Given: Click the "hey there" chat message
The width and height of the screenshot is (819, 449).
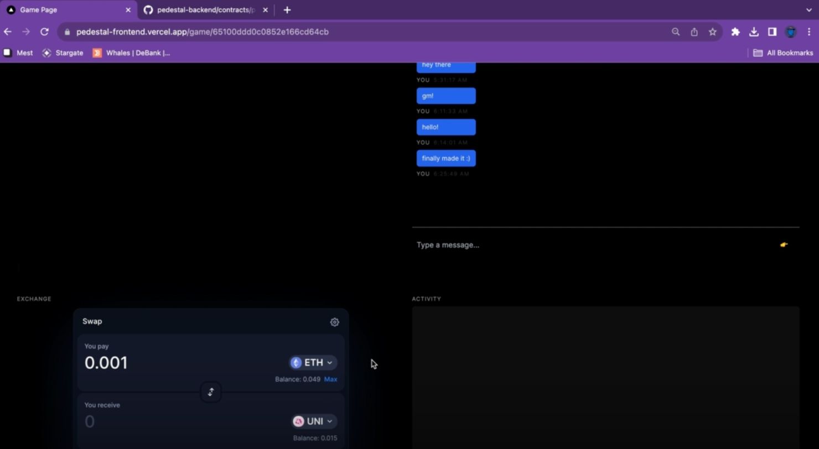Looking at the screenshot, I should (446, 67).
